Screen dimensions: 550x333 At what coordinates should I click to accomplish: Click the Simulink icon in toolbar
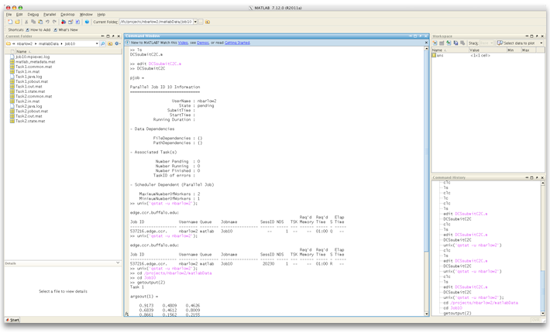pyautogui.click(x=63, y=22)
